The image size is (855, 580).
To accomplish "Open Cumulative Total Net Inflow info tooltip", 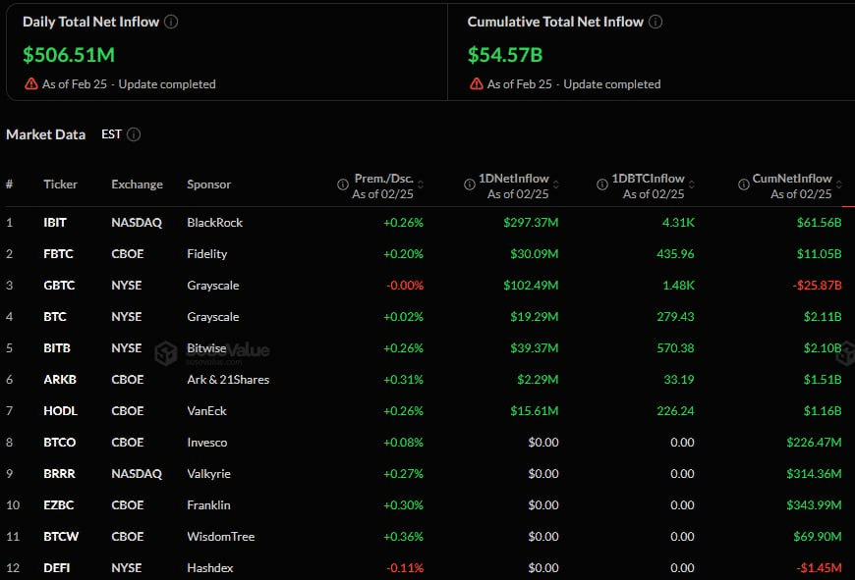I will (655, 21).
